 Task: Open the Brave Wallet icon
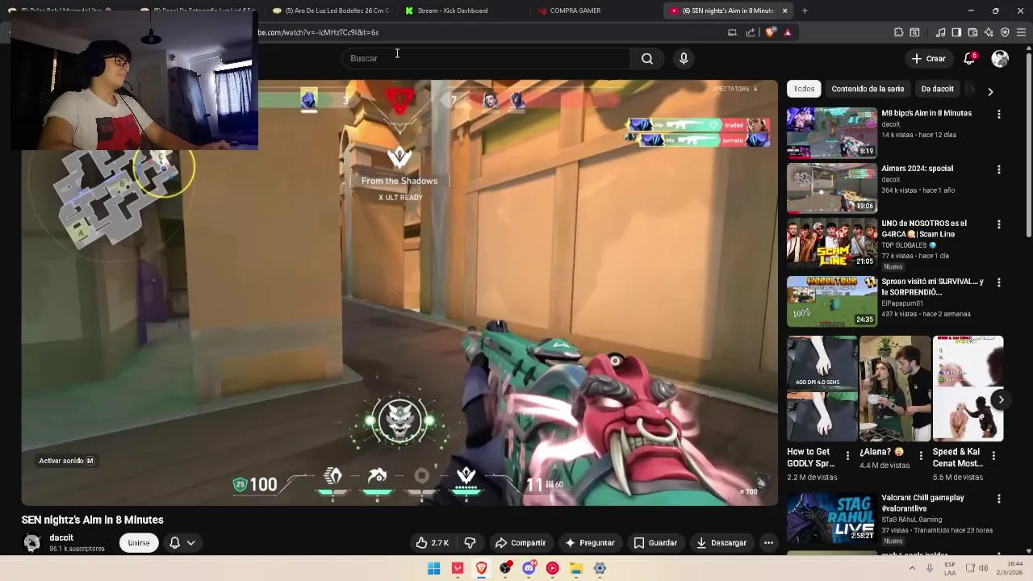point(972,32)
